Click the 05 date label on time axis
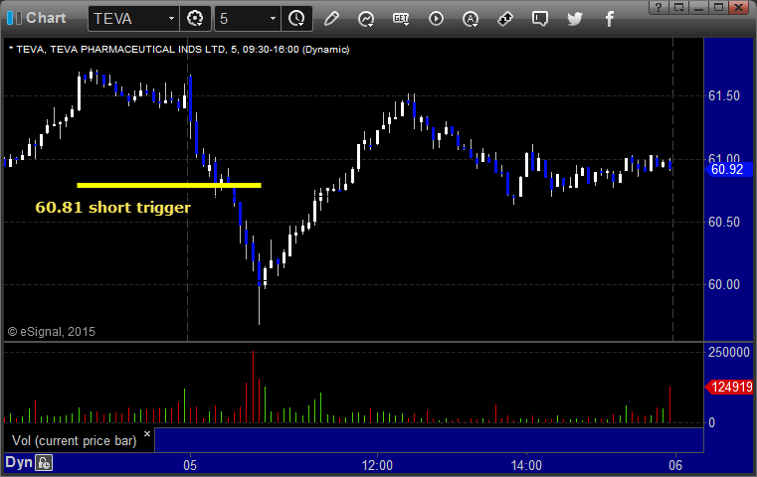The image size is (757, 477). (190, 465)
